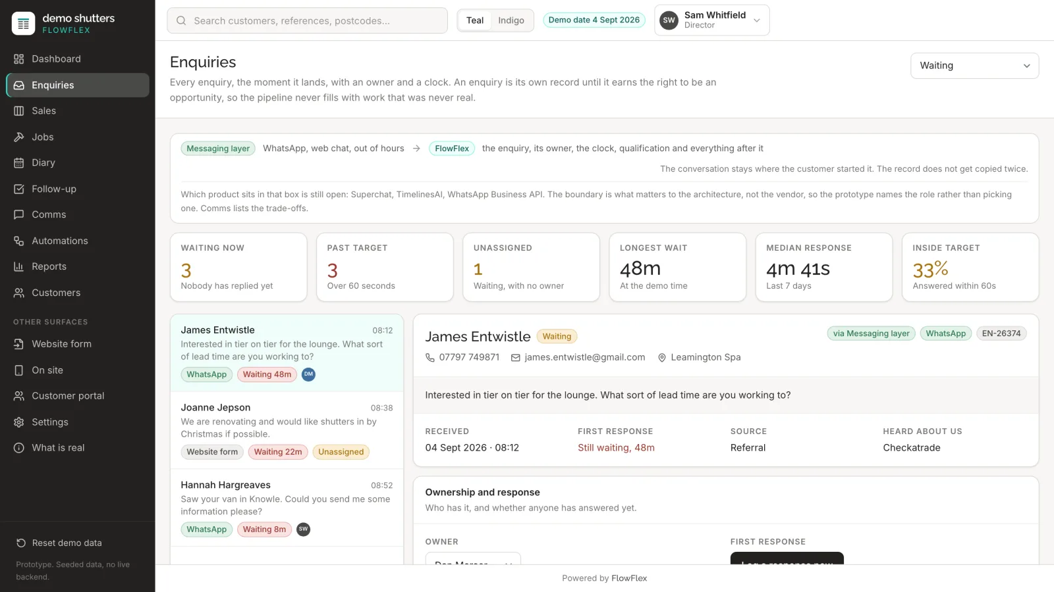Viewport: 1054px width, 592px height.
Task: Click the via Messaging layer tag
Action: click(871, 333)
